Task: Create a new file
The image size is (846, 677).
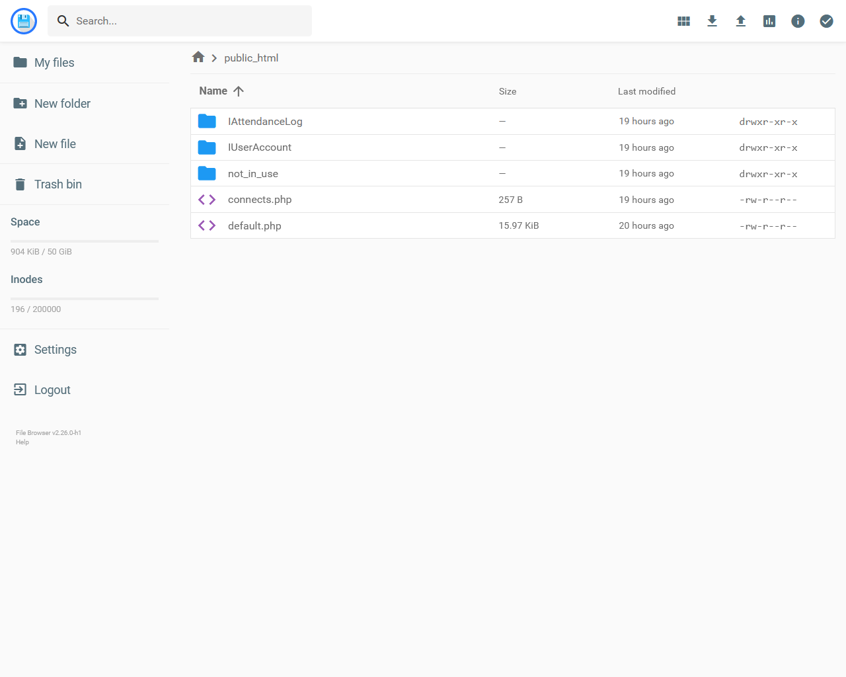Action: (55, 144)
